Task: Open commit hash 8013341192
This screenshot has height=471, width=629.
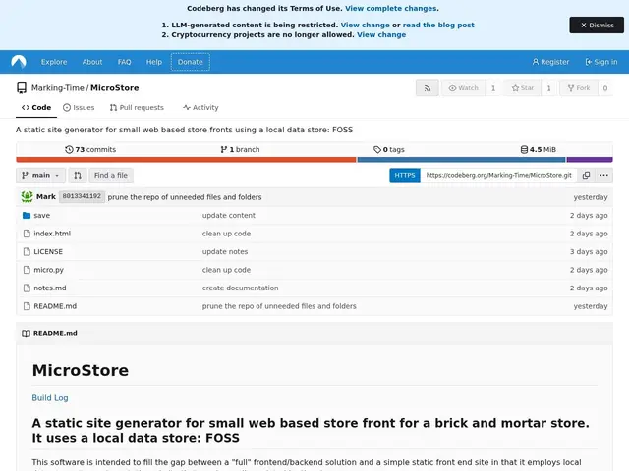Action: (82, 196)
